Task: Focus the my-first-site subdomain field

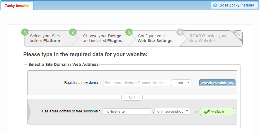Action: (x=127, y=111)
